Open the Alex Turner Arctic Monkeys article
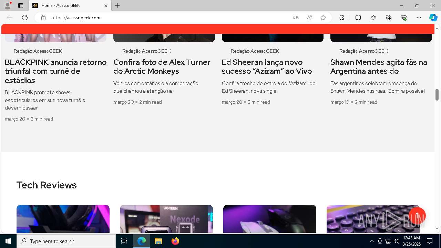The height and width of the screenshot is (248, 441). 162,66
